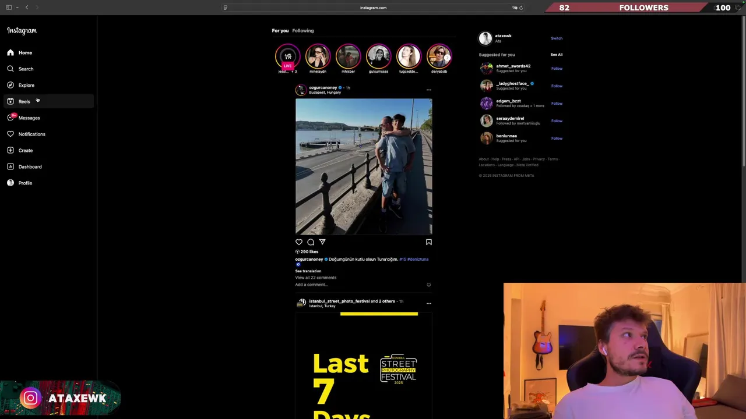This screenshot has height=419, width=746.
Task: Save the ozgurcanoney post with the bookmark icon
Action: (x=429, y=242)
